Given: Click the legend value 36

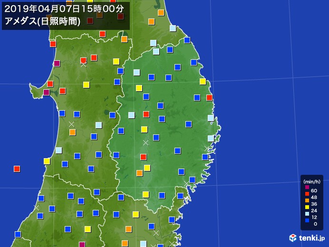Looking at the screenshot, I should (314, 204).
